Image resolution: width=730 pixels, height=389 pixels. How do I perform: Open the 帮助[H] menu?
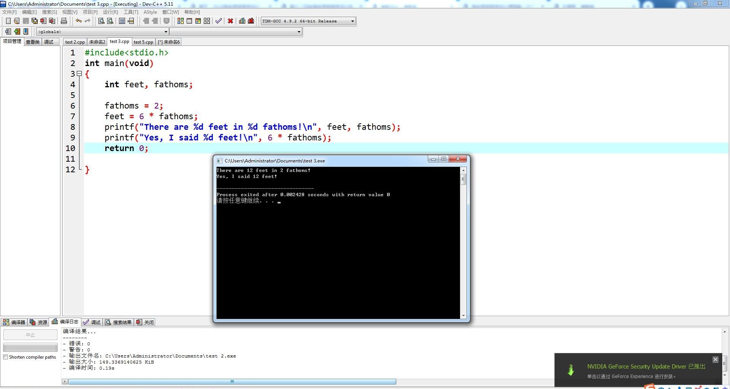pyautogui.click(x=192, y=12)
